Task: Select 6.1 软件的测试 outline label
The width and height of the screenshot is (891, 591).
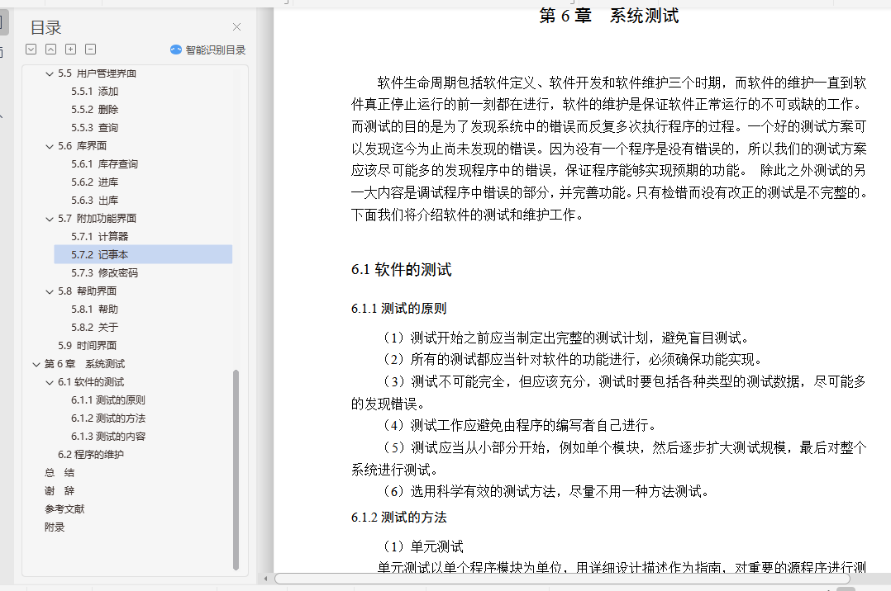Action: (x=91, y=382)
